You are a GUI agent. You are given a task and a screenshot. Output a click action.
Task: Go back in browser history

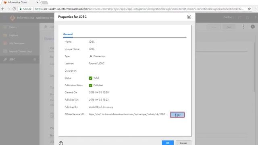(3, 9)
